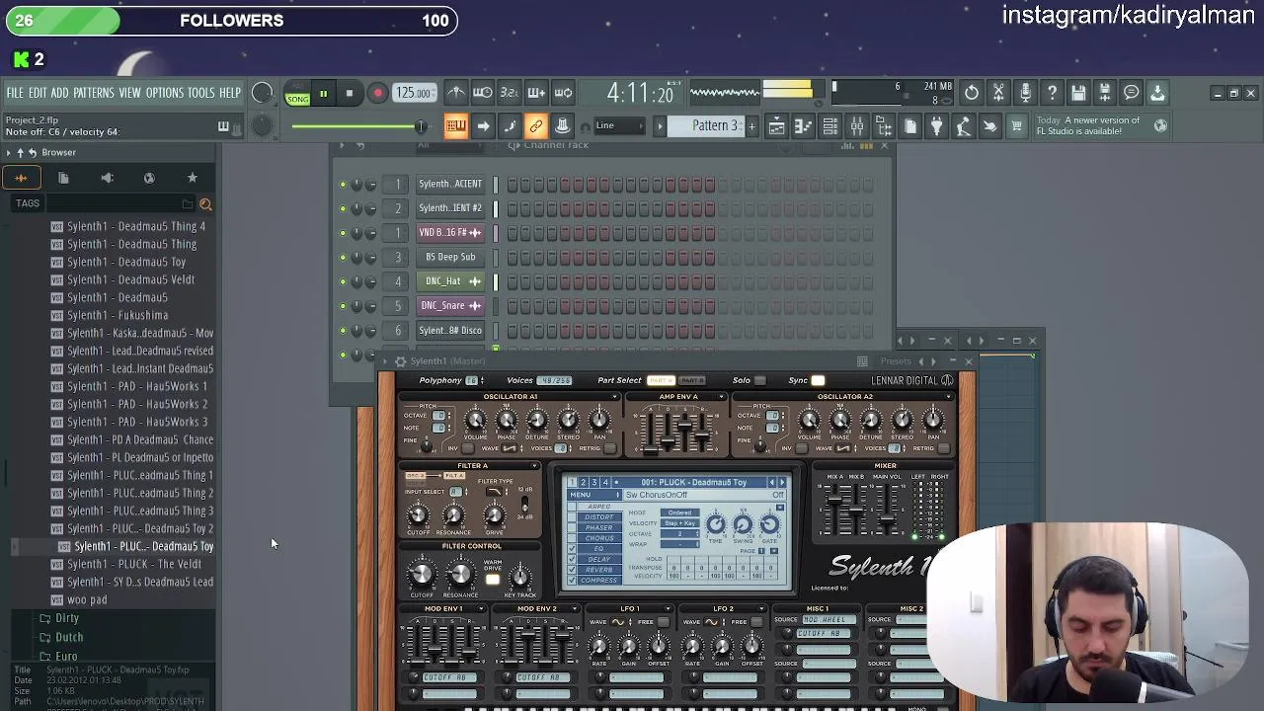
Task: Open the browser favorites star tab
Action: pyautogui.click(x=193, y=178)
